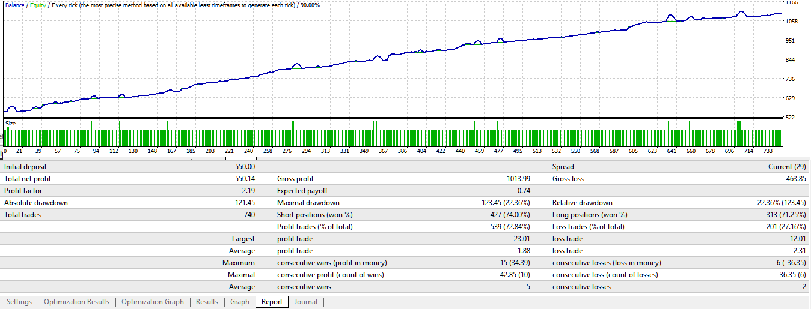The height and width of the screenshot is (309, 811).
Task: Click the 522 value on the chart scale
Action: pos(792,118)
